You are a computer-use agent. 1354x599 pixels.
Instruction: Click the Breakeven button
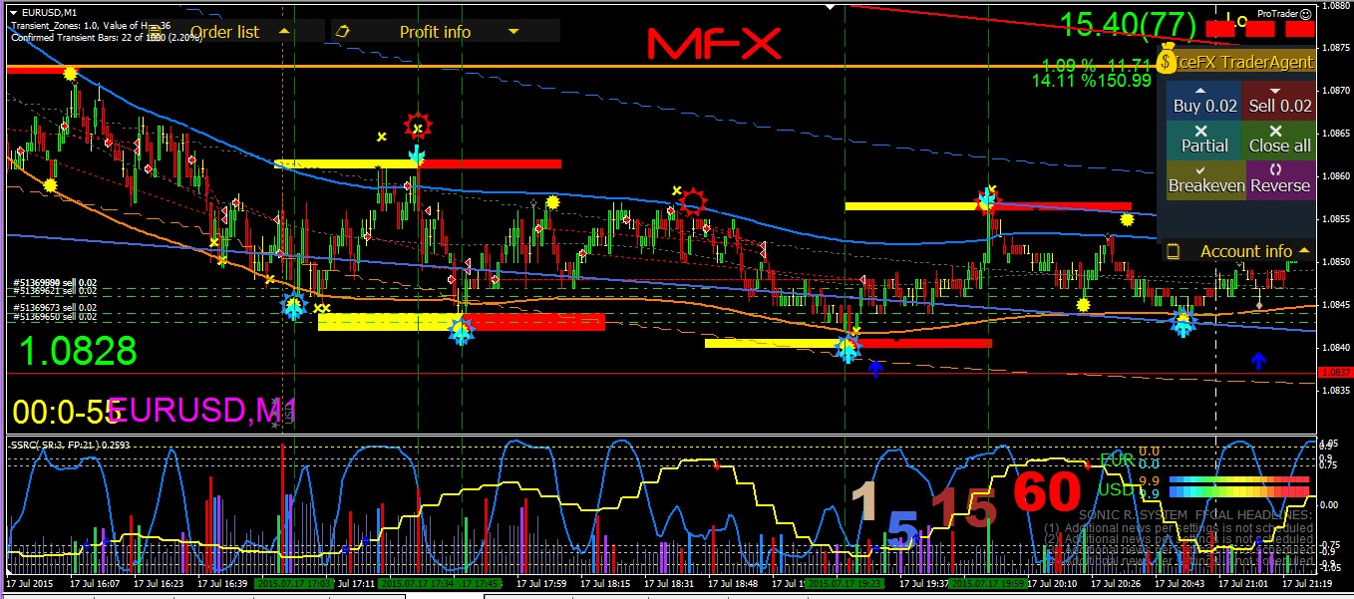(1206, 180)
